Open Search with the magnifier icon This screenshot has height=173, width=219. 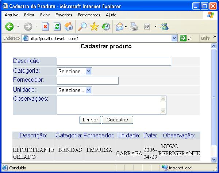coord(82,27)
